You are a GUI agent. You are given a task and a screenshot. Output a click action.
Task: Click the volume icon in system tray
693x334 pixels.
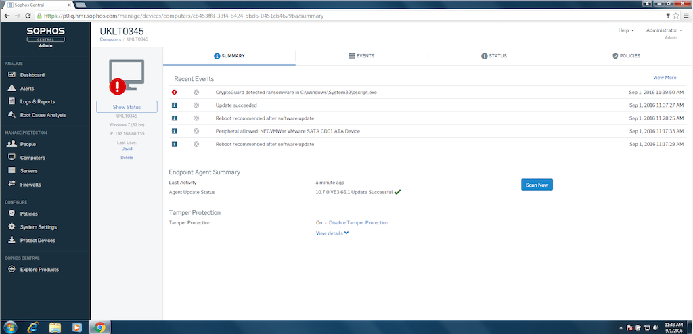point(655,328)
